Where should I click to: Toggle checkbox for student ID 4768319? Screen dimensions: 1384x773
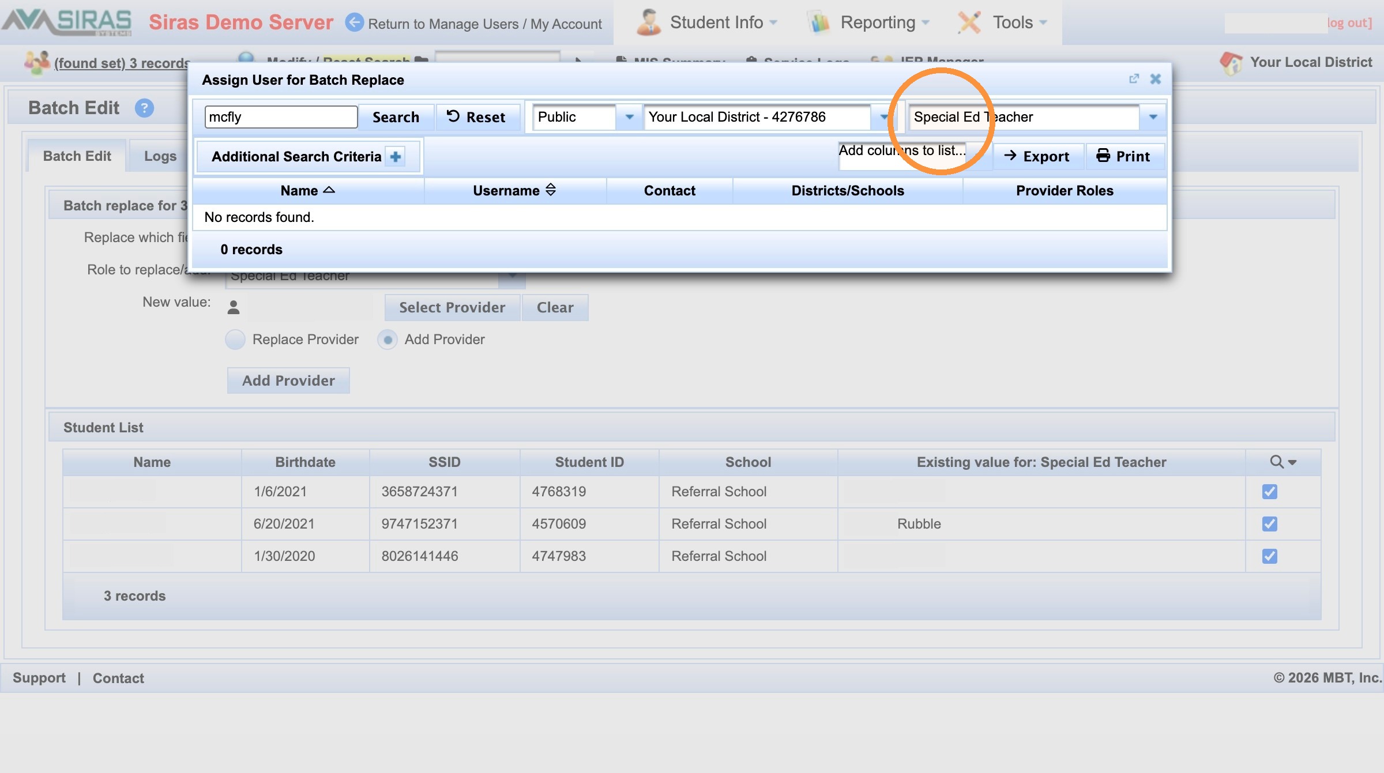click(1269, 491)
